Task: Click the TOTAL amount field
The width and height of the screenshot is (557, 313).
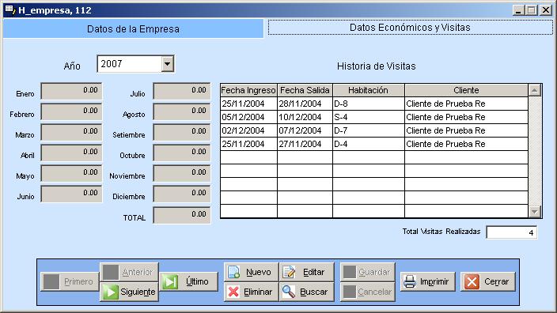Action: pos(182,215)
